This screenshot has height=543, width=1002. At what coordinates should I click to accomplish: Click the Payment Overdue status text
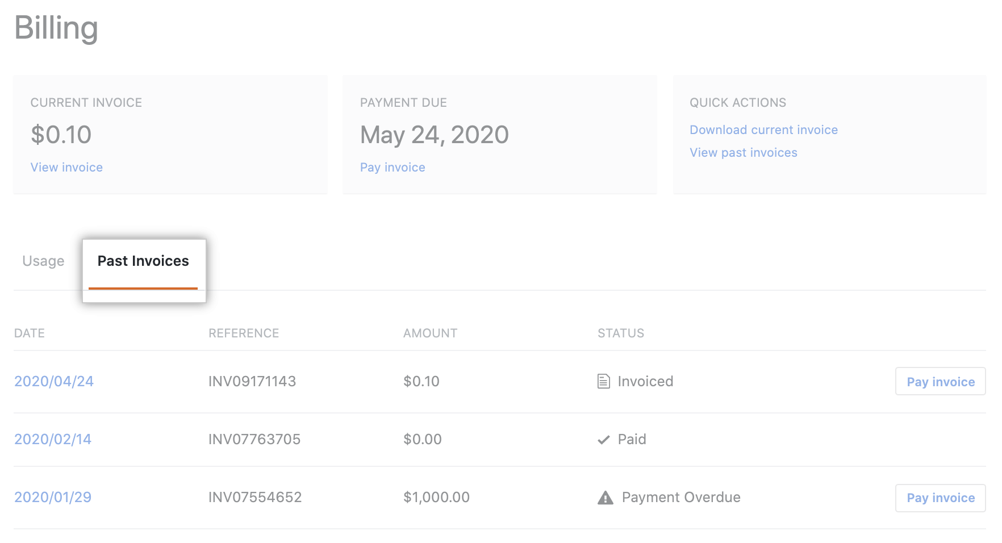pos(681,498)
